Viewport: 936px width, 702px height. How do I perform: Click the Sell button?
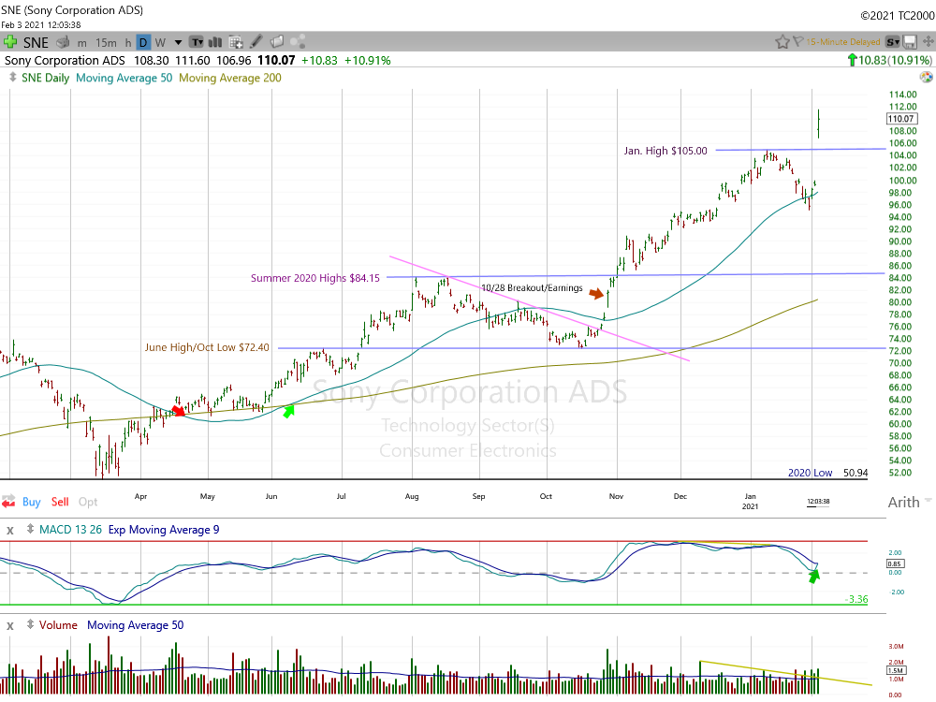pyautogui.click(x=60, y=502)
